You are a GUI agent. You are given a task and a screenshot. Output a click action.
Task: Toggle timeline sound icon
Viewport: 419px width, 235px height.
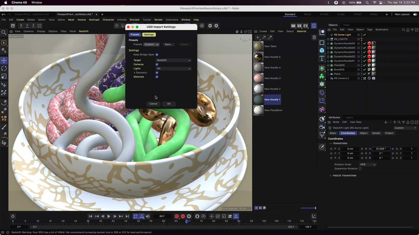(148, 216)
